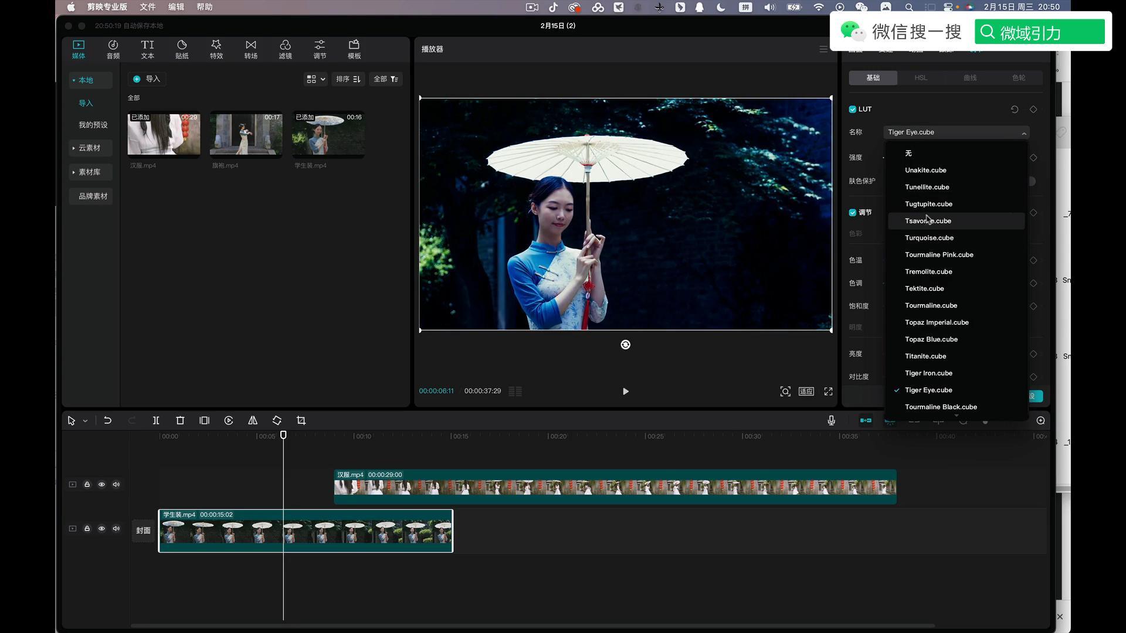Click the player snapshot focus frame icon
The image size is (1126, 633).
pyautogui.click(x=785, y=391)
